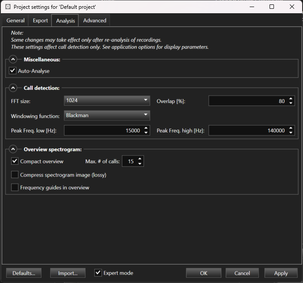
Task: Enable Compress spectrogram image (lossy)
Action: tap(15, 175)
